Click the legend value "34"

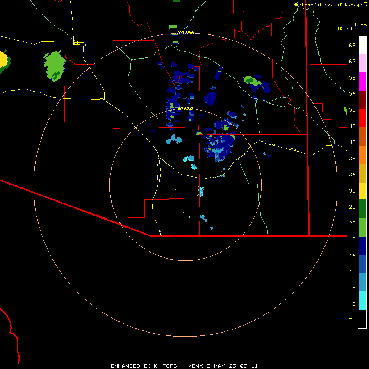coord(352,175)
